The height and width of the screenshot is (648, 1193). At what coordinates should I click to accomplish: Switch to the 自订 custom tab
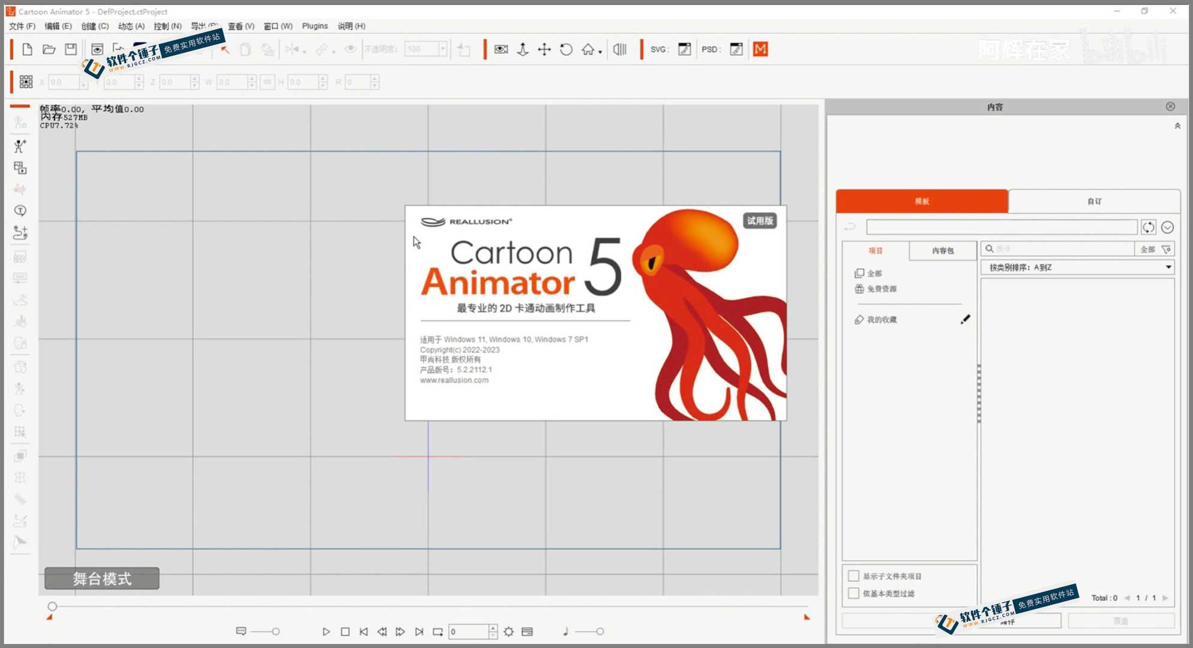pyautogui.click(x=1095, y=201)
